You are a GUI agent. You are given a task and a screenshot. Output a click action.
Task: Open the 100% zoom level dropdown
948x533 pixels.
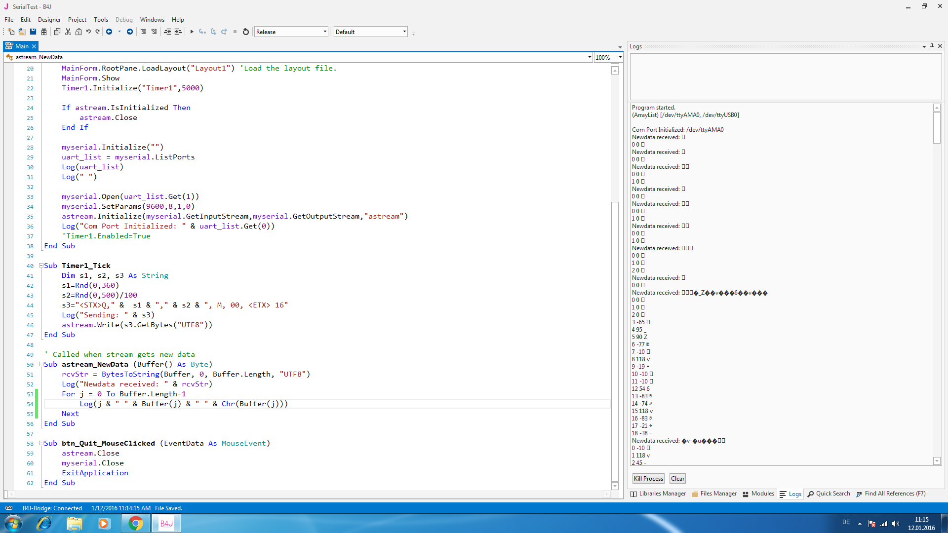click(620, 57)
